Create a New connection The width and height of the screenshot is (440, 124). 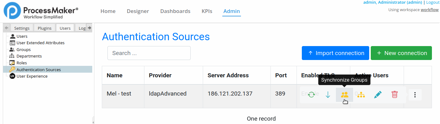pos(401,53)
